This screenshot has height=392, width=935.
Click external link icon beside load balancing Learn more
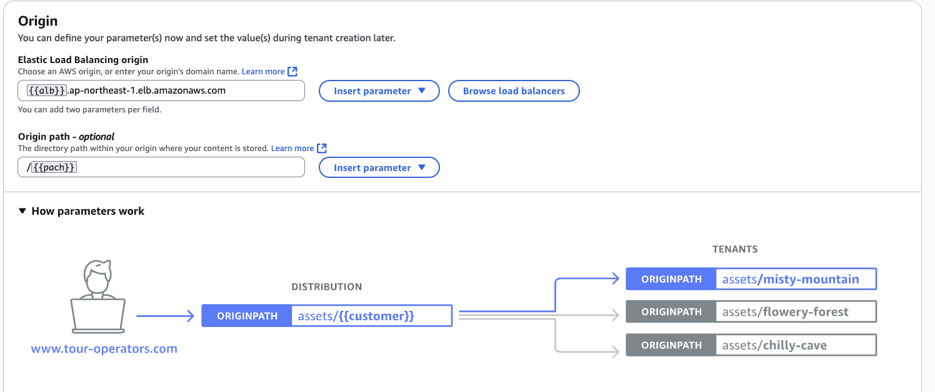click(292, 71)
